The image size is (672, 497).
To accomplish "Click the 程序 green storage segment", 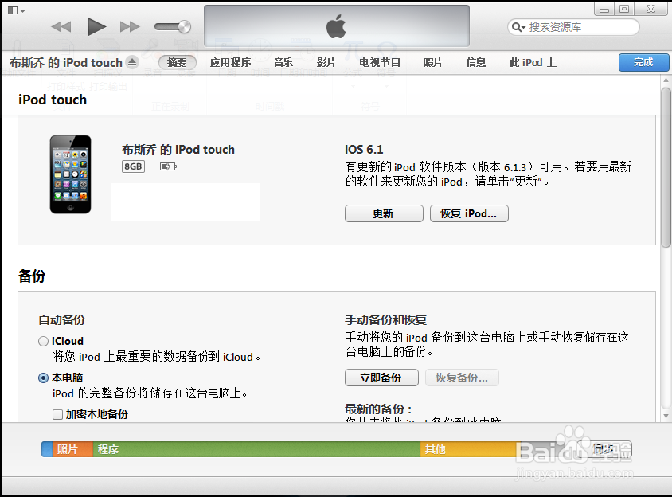I will tap(256, 449).
